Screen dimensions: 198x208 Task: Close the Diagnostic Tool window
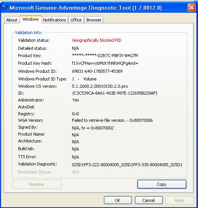coord(192,7)
